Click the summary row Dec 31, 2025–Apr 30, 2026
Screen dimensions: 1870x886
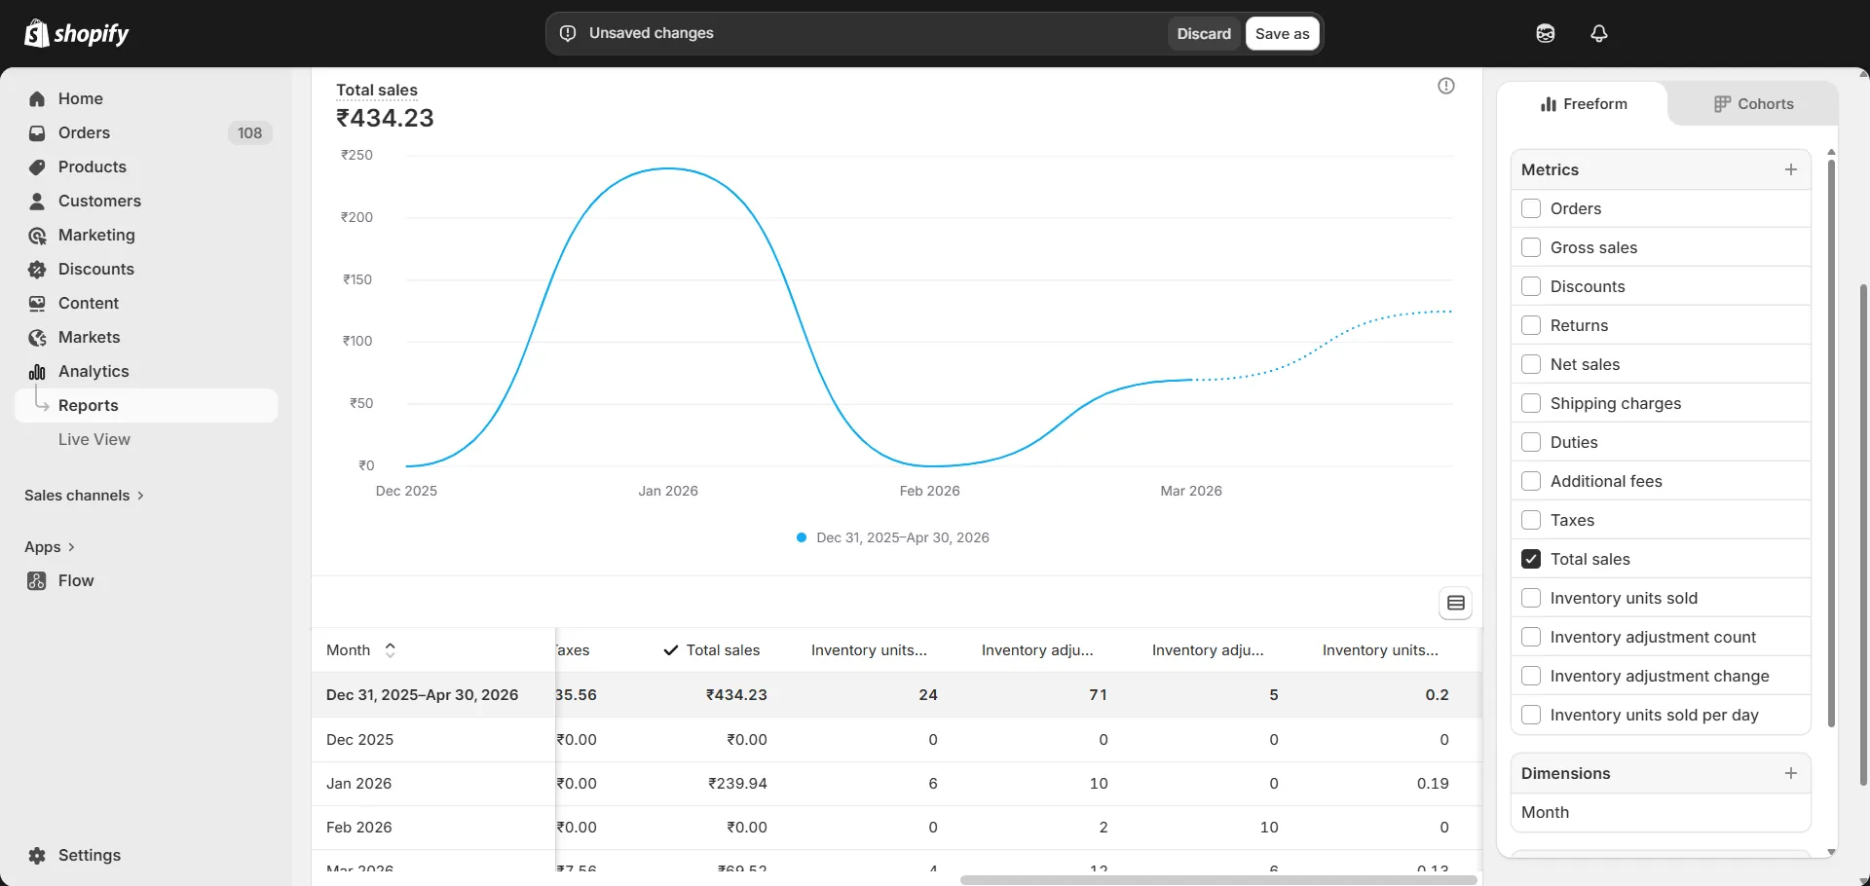pos(896,695)
